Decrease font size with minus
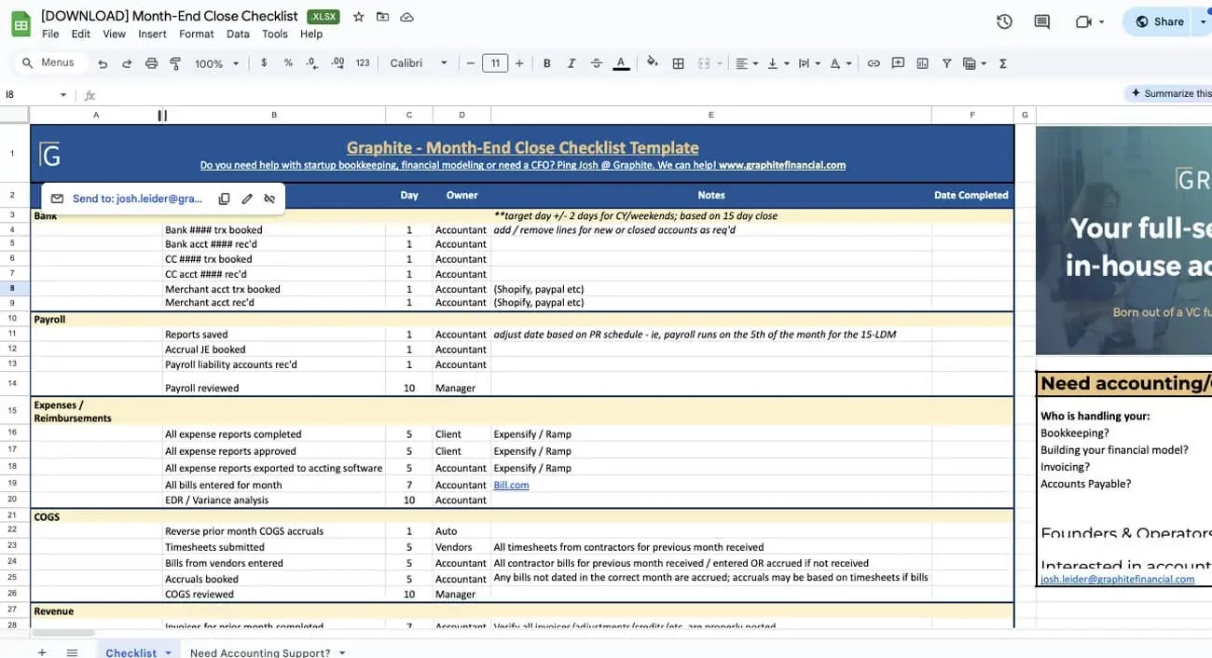 471,63
